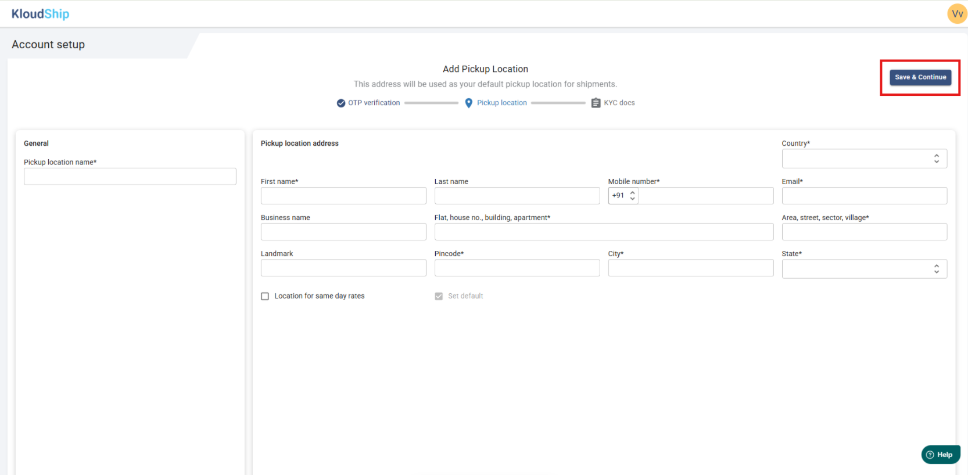Focus the City field
Image resolution: width=968 pixels, height=475 pixels.
[691, 268]
